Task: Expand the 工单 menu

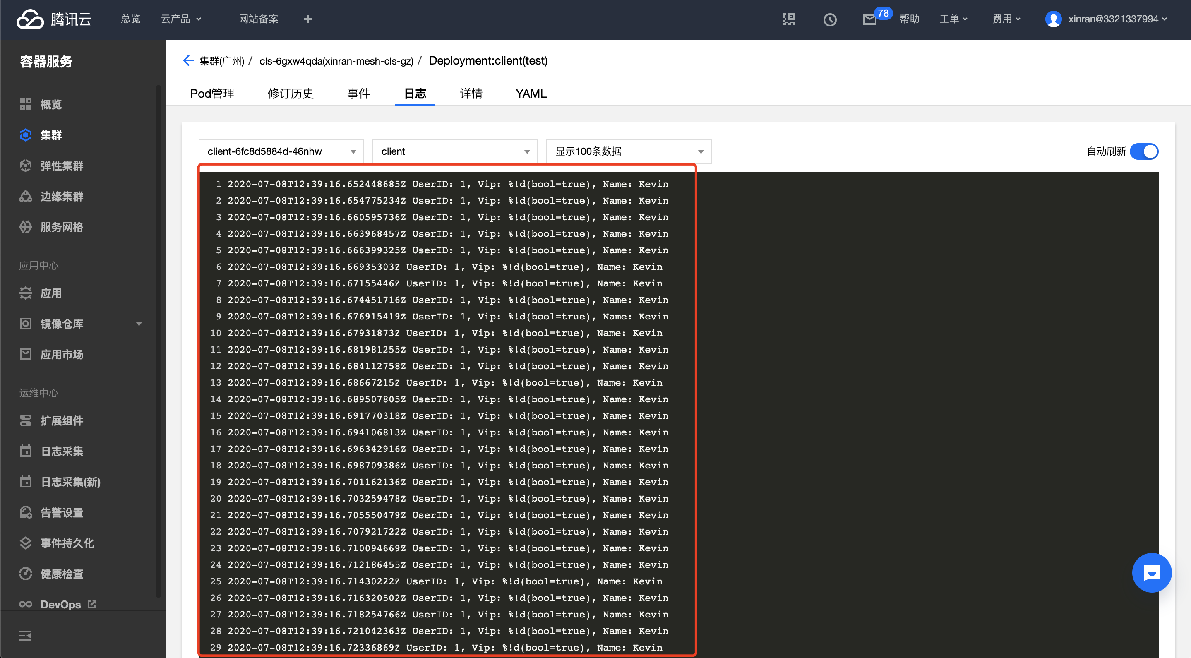Action: [953, 19]
